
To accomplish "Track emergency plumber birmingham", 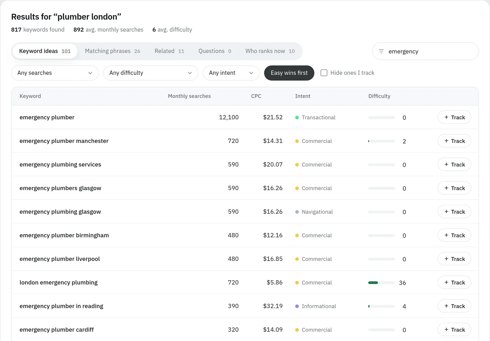I will 454,235.
